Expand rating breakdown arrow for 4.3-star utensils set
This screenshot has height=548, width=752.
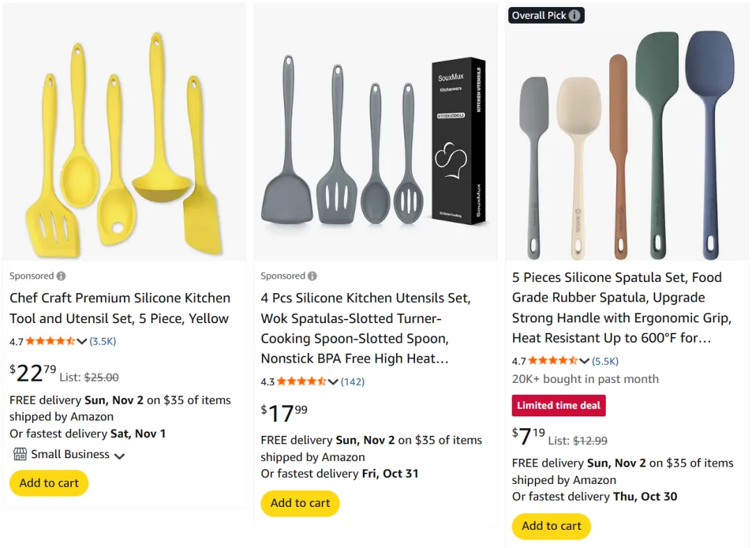(334, 382)
